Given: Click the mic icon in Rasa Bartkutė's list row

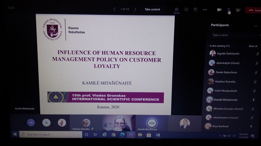Looking at the screenshot, I should coord(251,126).
